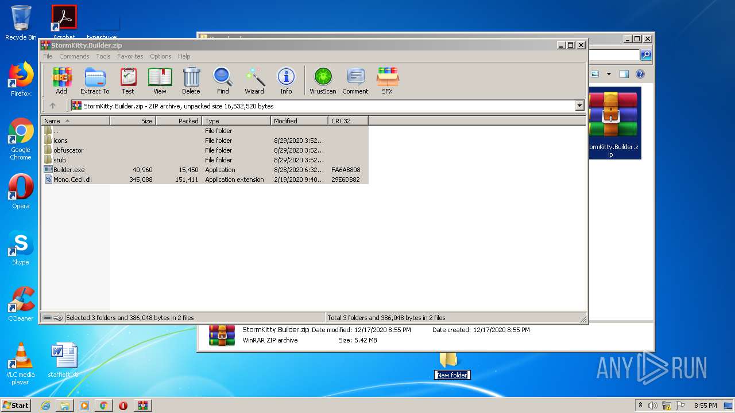Click the change view icon in Explorer

[595, 74]
